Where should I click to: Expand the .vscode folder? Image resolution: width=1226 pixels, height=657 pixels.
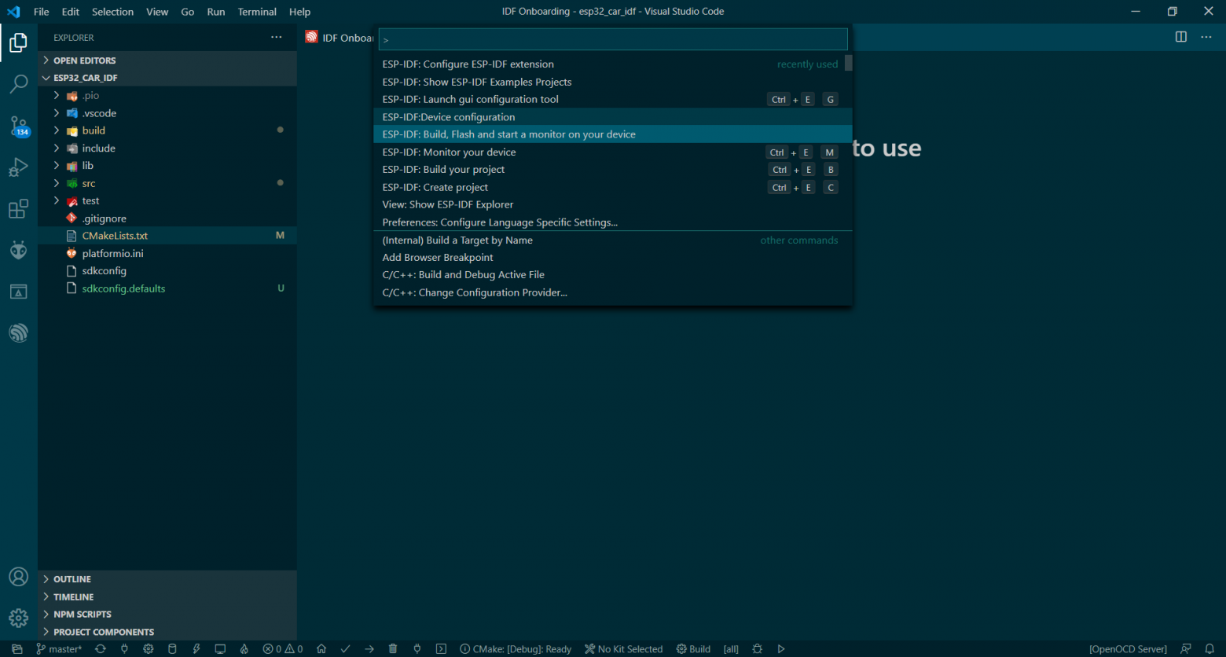tap(167, 113)
